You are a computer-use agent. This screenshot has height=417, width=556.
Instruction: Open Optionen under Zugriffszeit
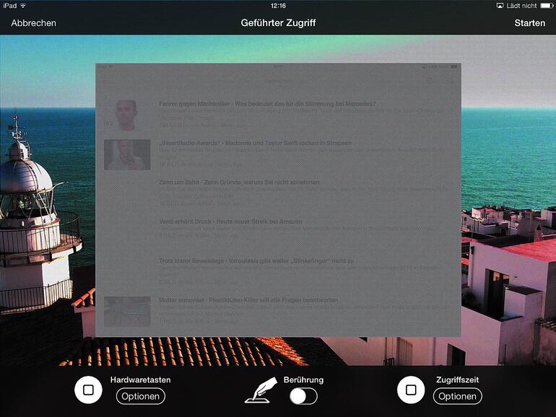click(x=457, y=396)
